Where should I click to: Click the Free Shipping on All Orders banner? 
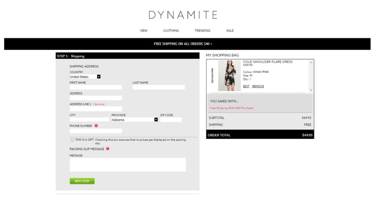(x=187, y=44)
